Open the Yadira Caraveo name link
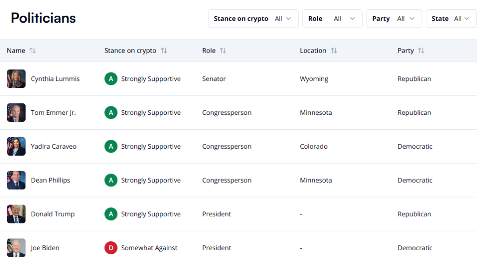Image resolution: width=477 pixels, height=258 pixels. (54, 146)
